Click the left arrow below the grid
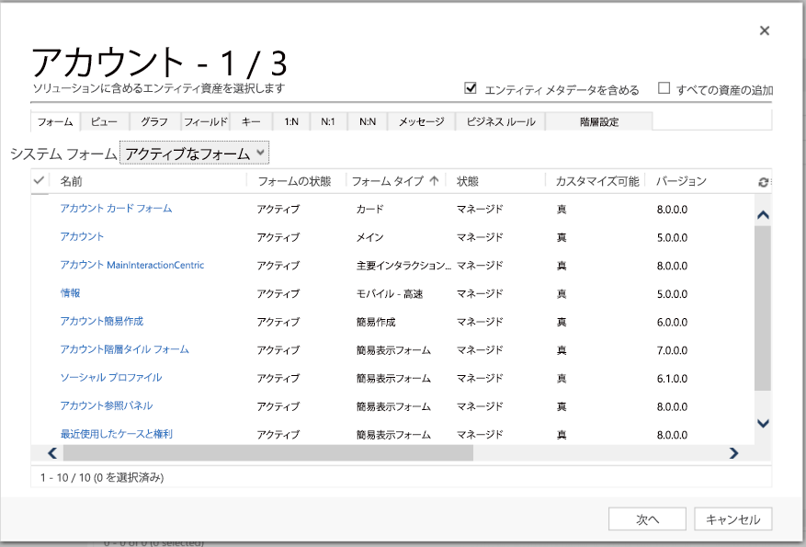Screen dimensions: 806x547 tap(51, 452)
